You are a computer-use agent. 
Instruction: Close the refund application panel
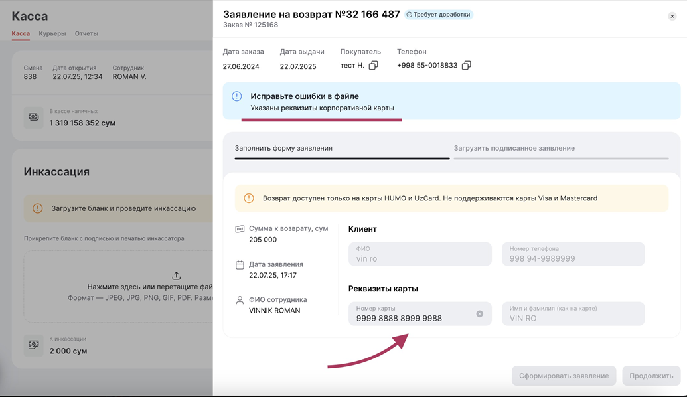(x=672, y=17)
